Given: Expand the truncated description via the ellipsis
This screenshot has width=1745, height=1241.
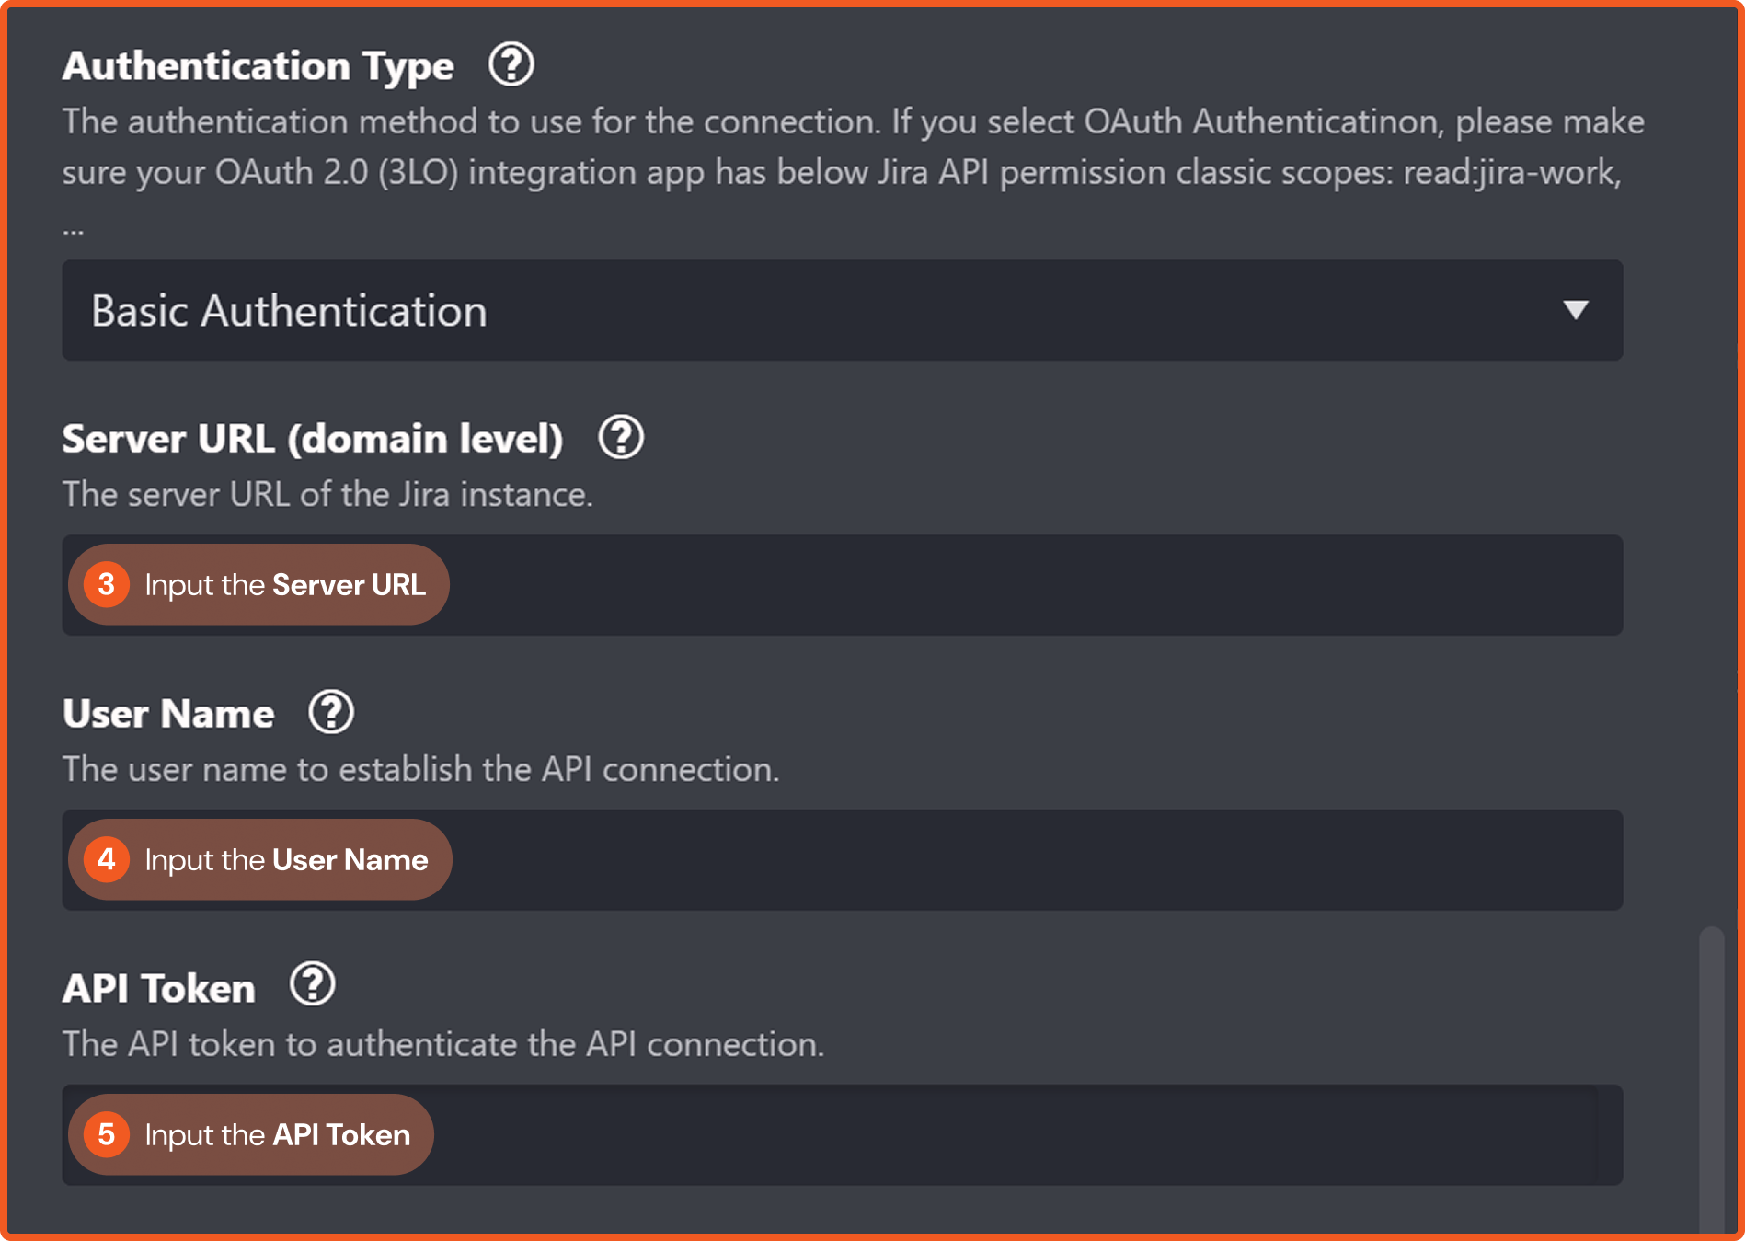Looking at the screenshot, I should [74, 229].
